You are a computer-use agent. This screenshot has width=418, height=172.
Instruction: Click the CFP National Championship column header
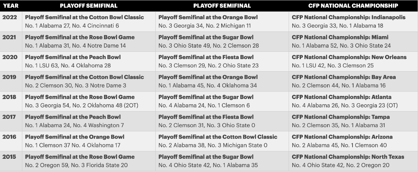click(x=353, y=6)
